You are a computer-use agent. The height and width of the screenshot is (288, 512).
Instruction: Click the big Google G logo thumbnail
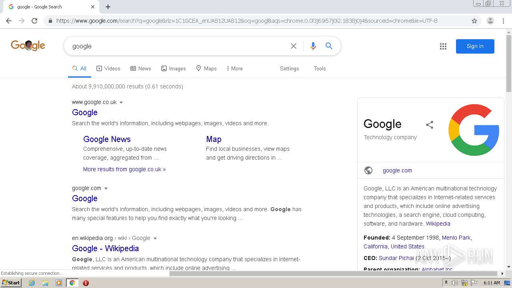coord(474,130)
